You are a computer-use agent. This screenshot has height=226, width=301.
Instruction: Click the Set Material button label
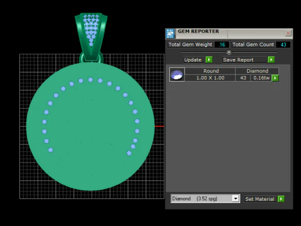260,199
